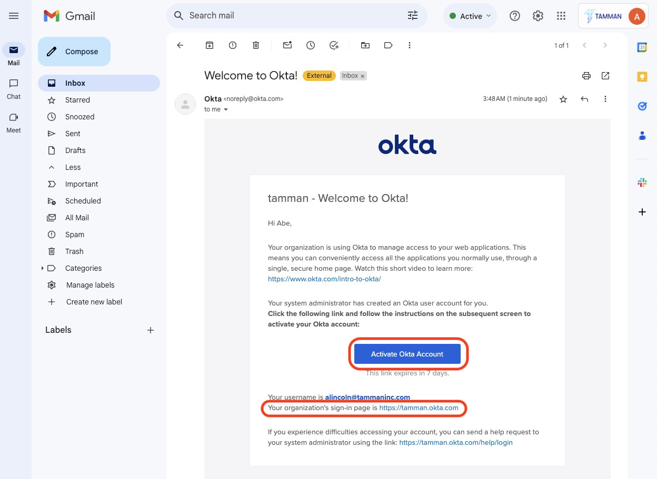This screenshot has width=657, height=479.
Task: Open the email in a new window
Action: 605,76
